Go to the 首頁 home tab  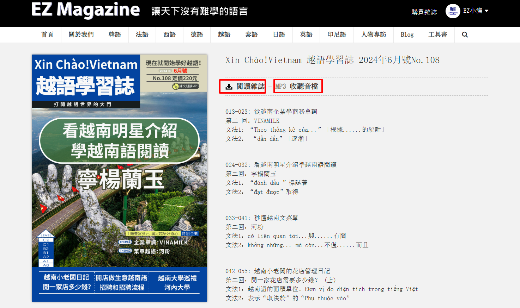[47, 34]
